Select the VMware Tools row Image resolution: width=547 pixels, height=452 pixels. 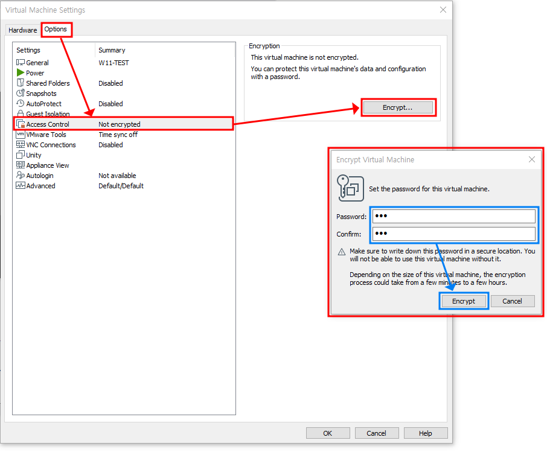tap(124, 135)
